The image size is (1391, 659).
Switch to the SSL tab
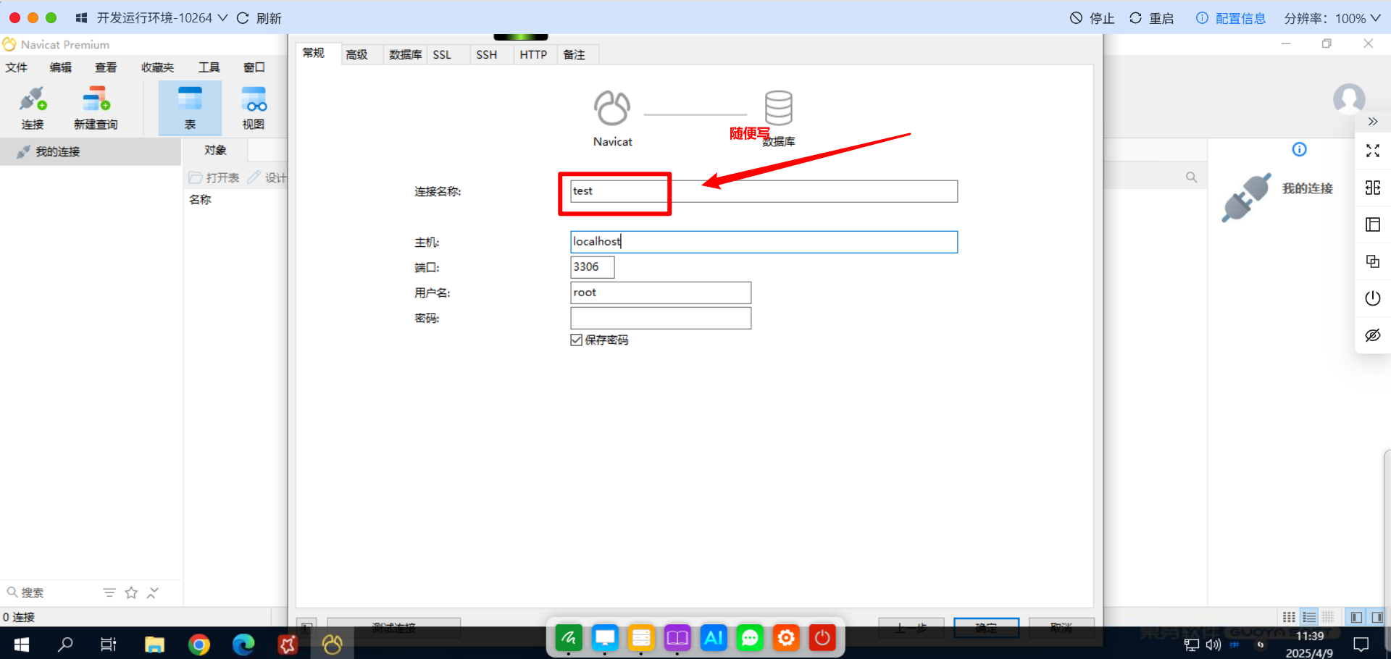click(x=442, y=54)
